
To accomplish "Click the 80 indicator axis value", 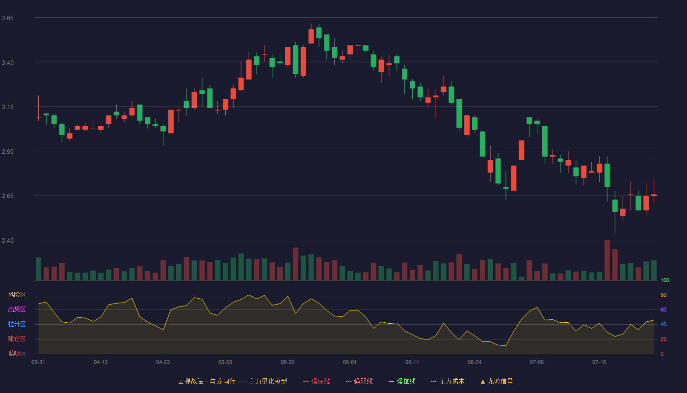I will 663,295.
